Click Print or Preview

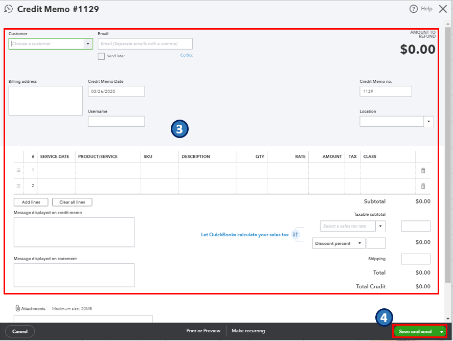[203, 331]
